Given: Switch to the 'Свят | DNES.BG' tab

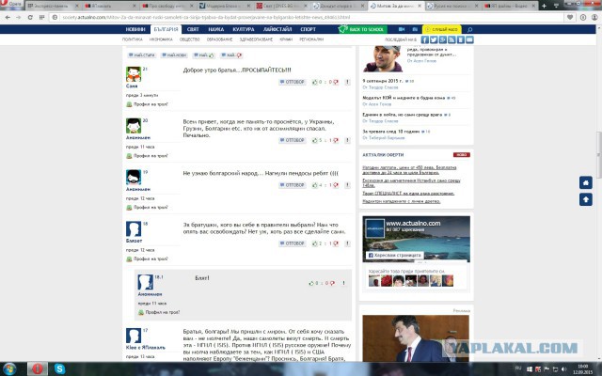Looking at the screenshot, I should tap(282, 6).
